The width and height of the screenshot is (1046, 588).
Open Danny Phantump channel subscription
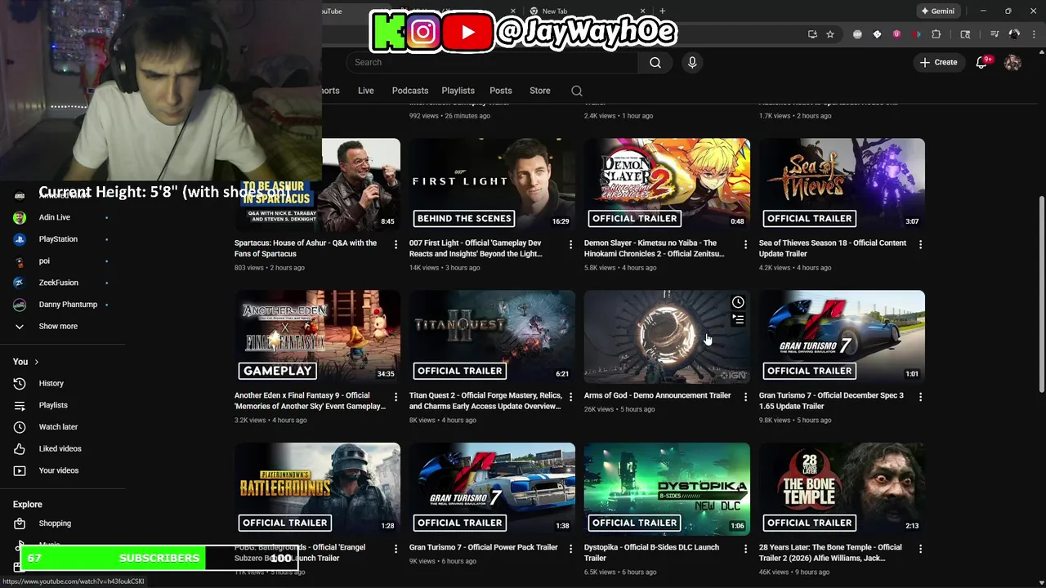63,304
